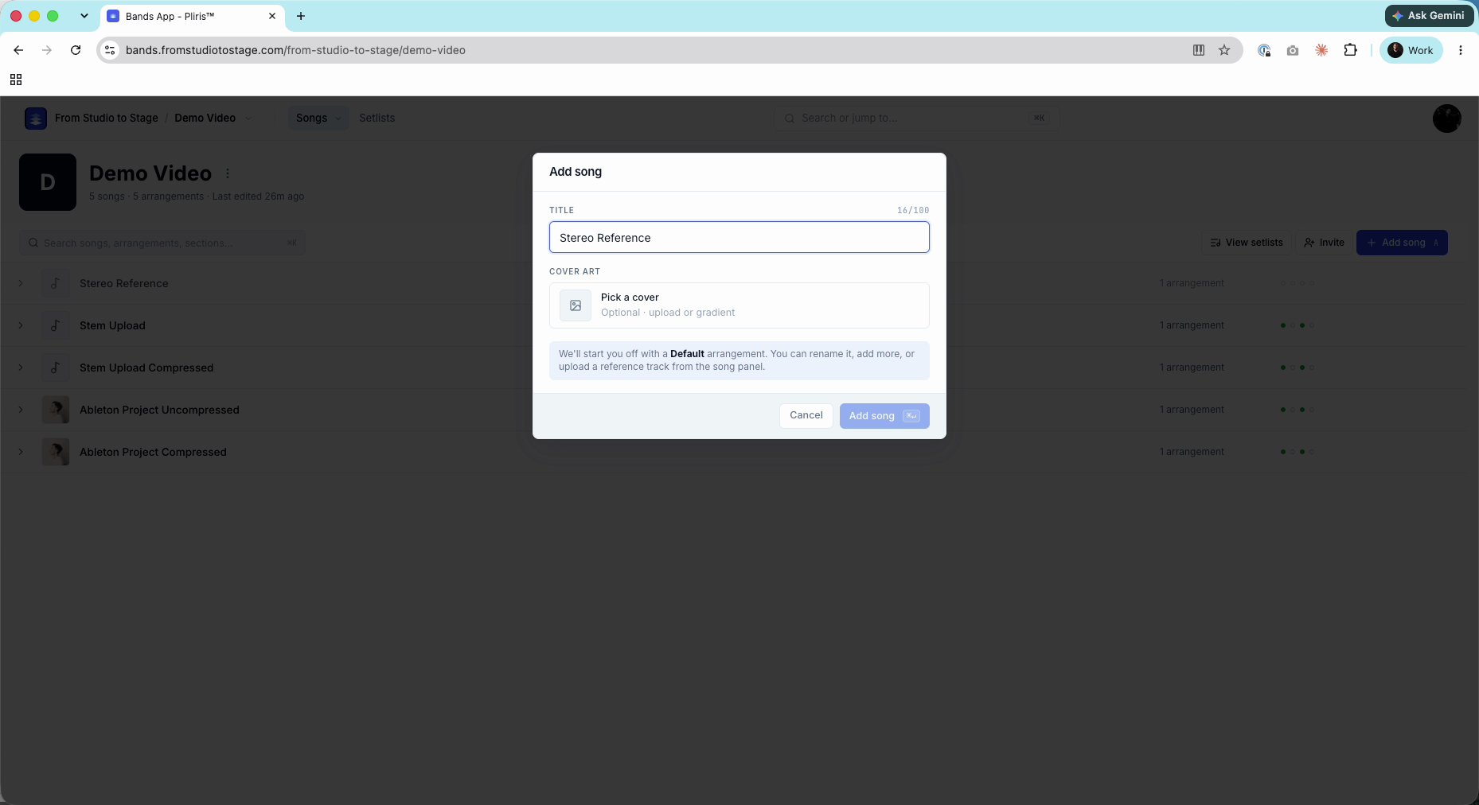Click the Invite button

pos(1324,243)
